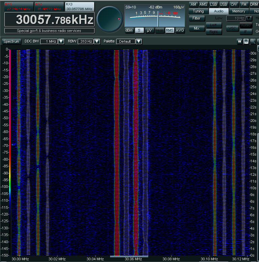Click the Spectrum view button
259x262 pixels.
[x=11, y=41]
